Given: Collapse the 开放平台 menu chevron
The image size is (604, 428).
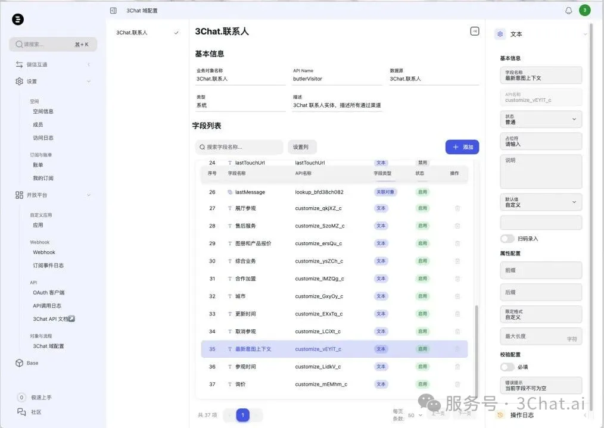Looking at the screenshot, I should [89, 195].
